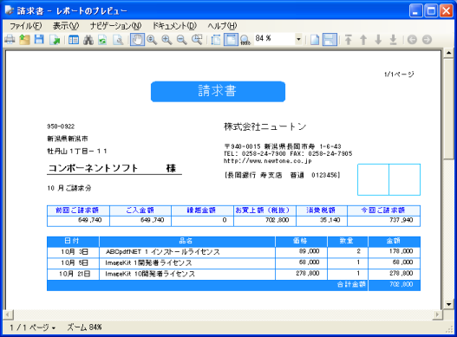Select the Hand pan tool

pos(137,40)
